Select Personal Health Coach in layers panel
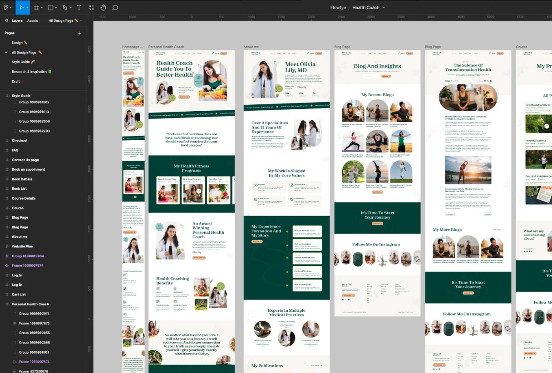552x373 pixels. (30, 304)
